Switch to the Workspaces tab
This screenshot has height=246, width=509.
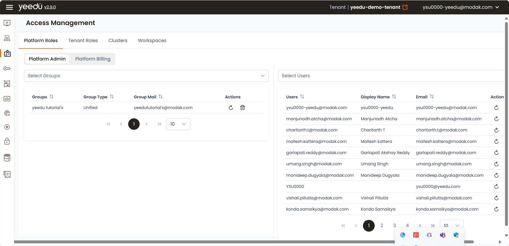point(152,41)
